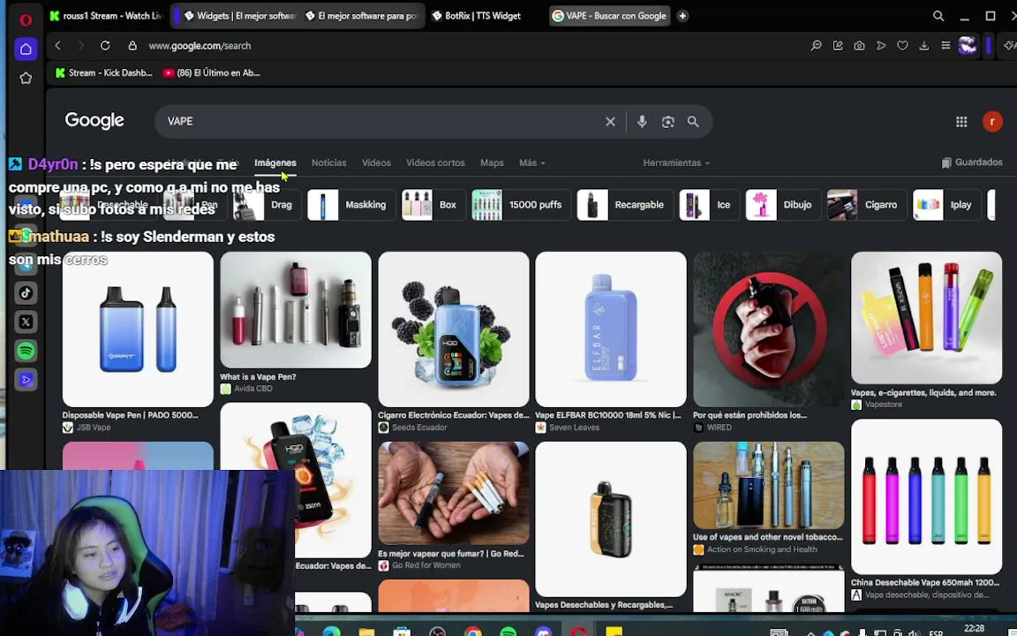Expand the Más dropdown
1017x636 pixels.
coord(531,163)
